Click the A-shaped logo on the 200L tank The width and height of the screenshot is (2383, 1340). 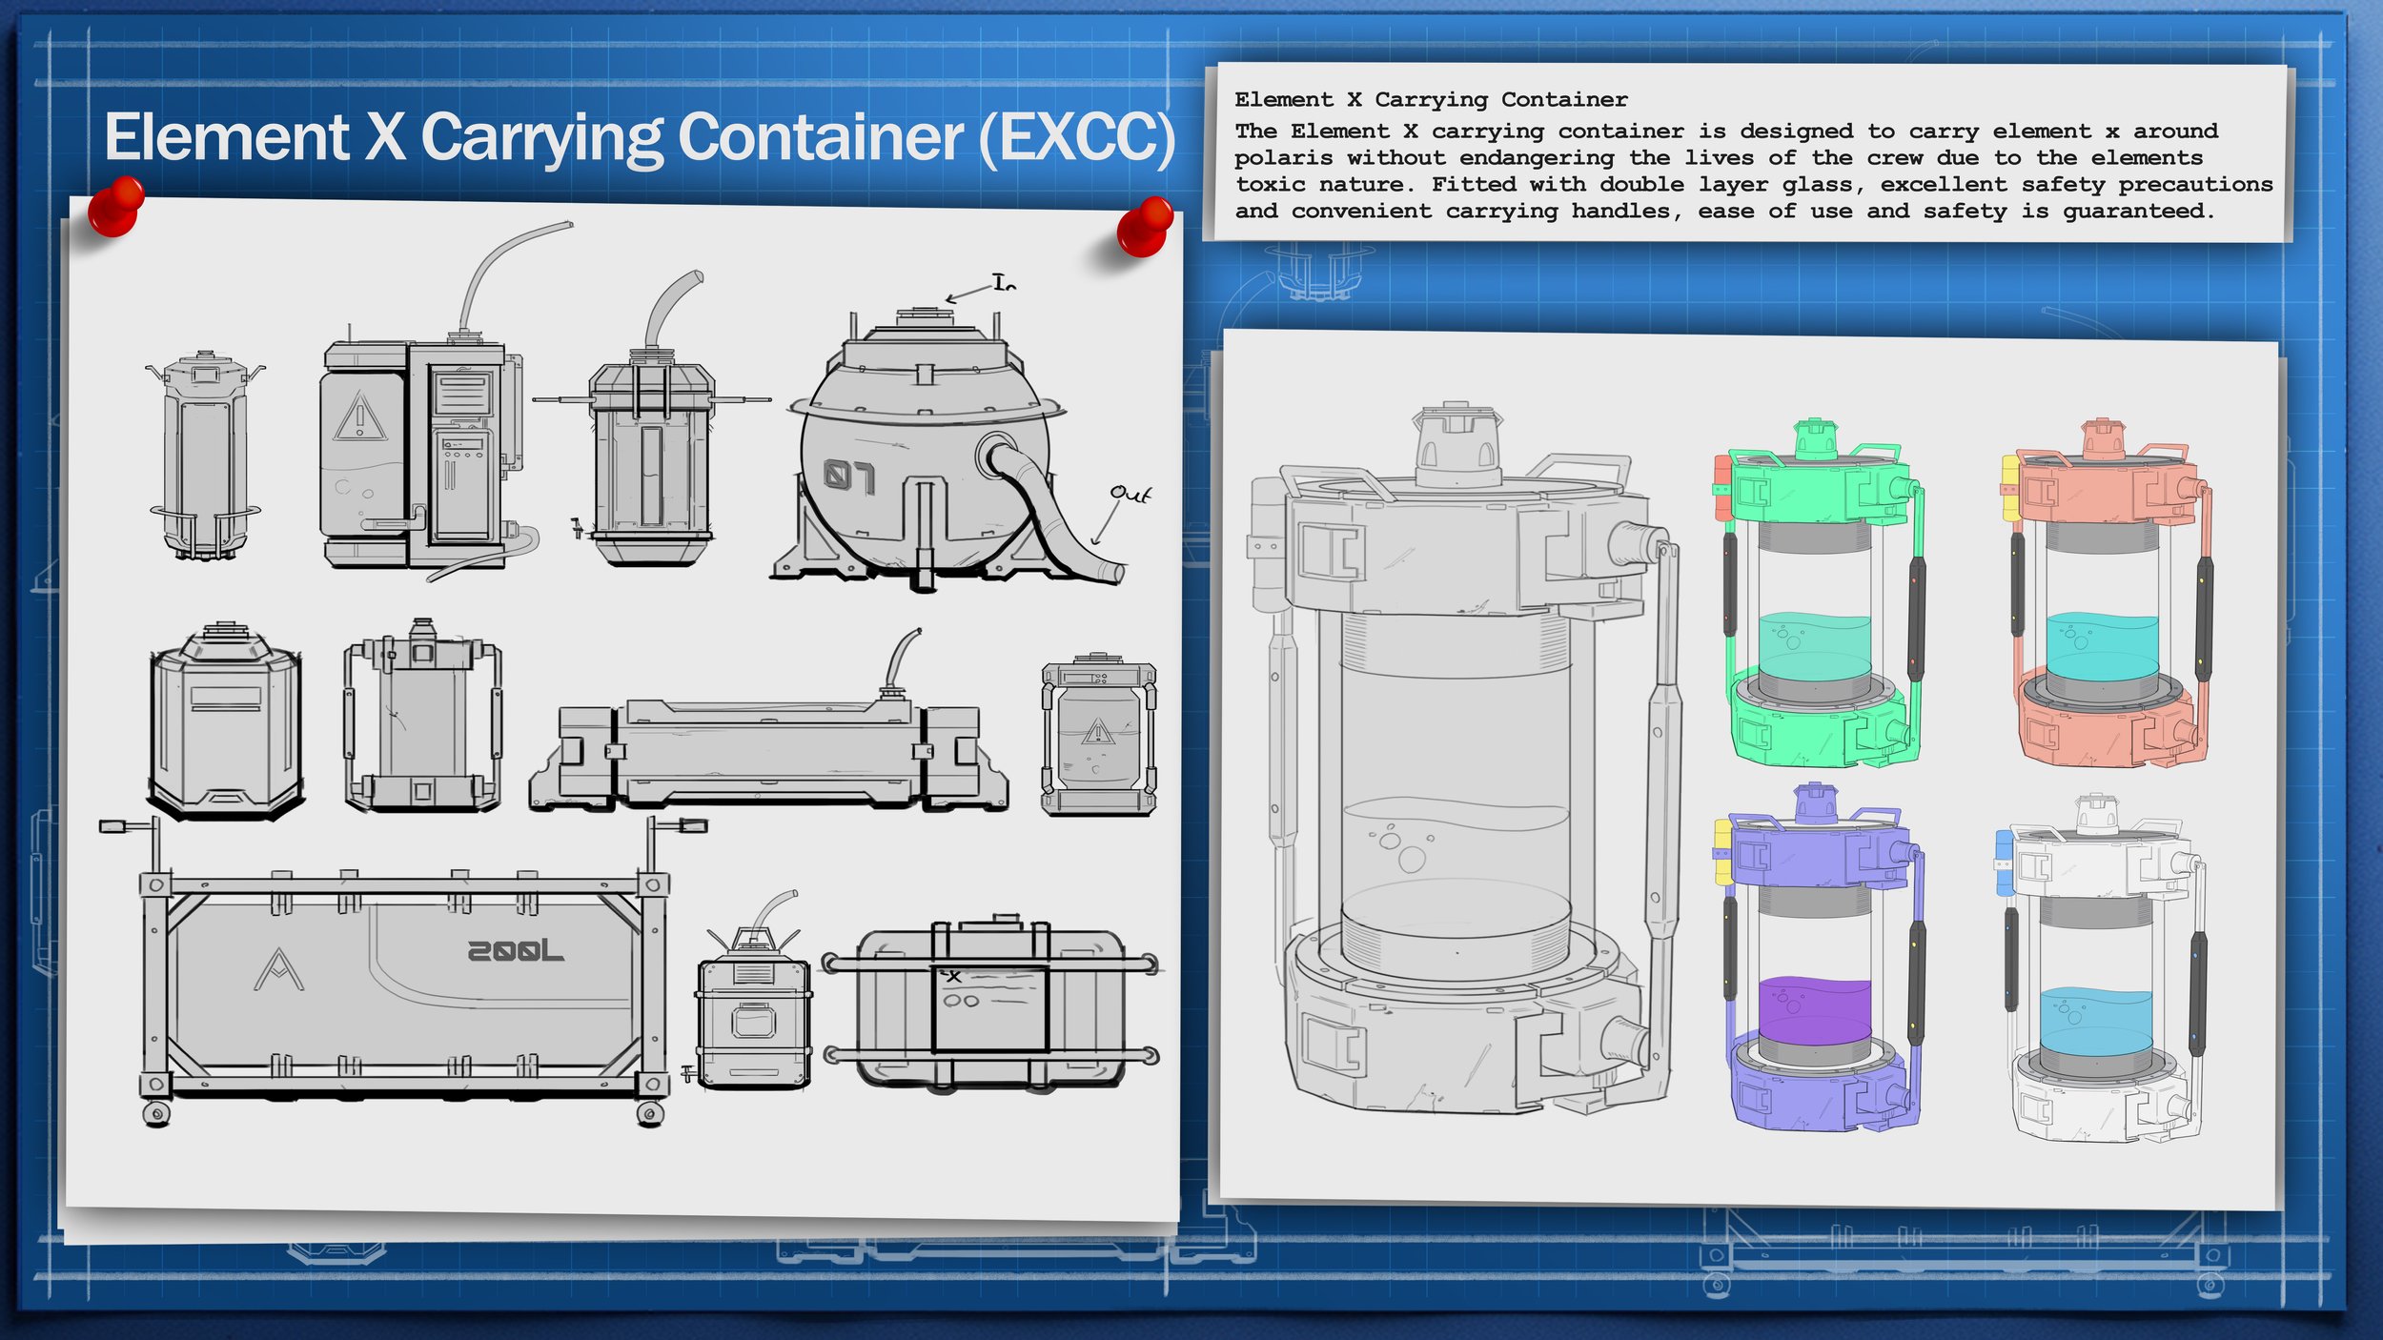coord(278,969)
